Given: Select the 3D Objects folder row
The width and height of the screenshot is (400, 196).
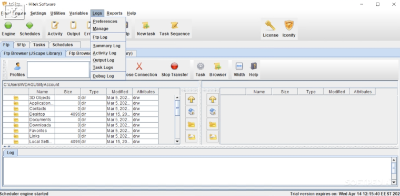Looking at the screenshot, I should [81, 97].
